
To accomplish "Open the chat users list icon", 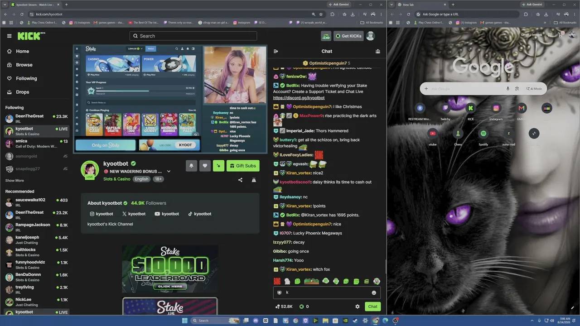I will [378, 51].
